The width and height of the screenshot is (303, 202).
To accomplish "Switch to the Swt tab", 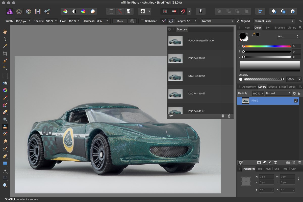I will pyautogui.click(x=268, y=28).
